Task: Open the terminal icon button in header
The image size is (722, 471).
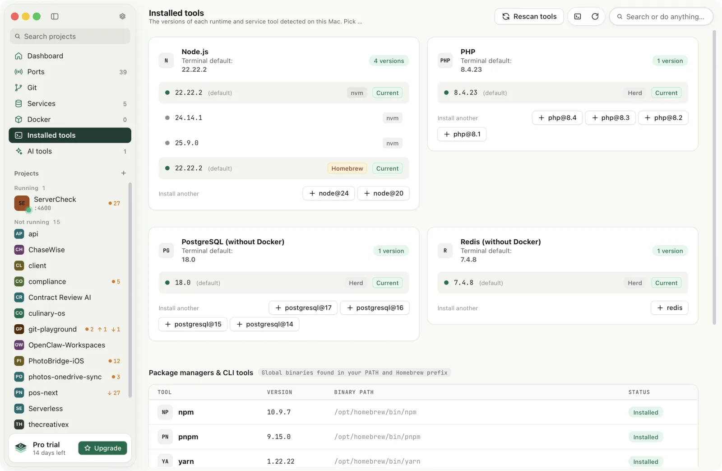Action: pyautogui.click(x=578, y=17)
